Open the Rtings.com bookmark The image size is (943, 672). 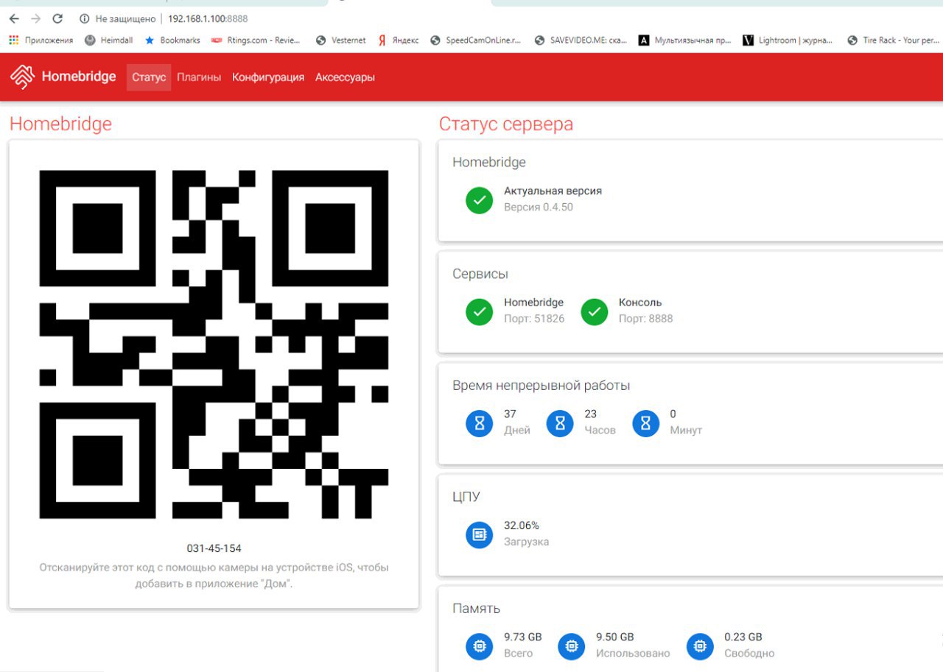pos(256,40)
